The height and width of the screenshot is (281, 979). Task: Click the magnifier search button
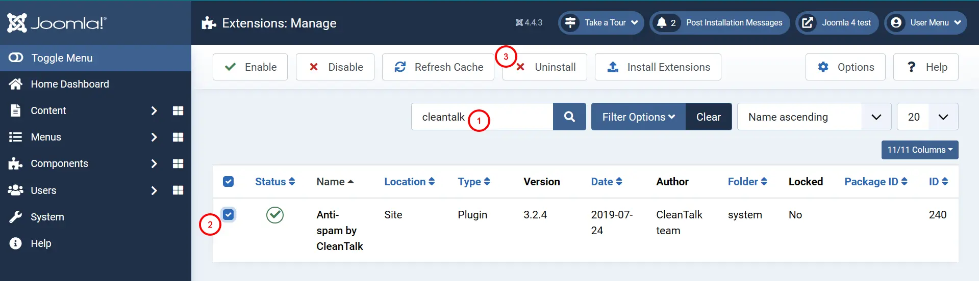tap(569, 117)
